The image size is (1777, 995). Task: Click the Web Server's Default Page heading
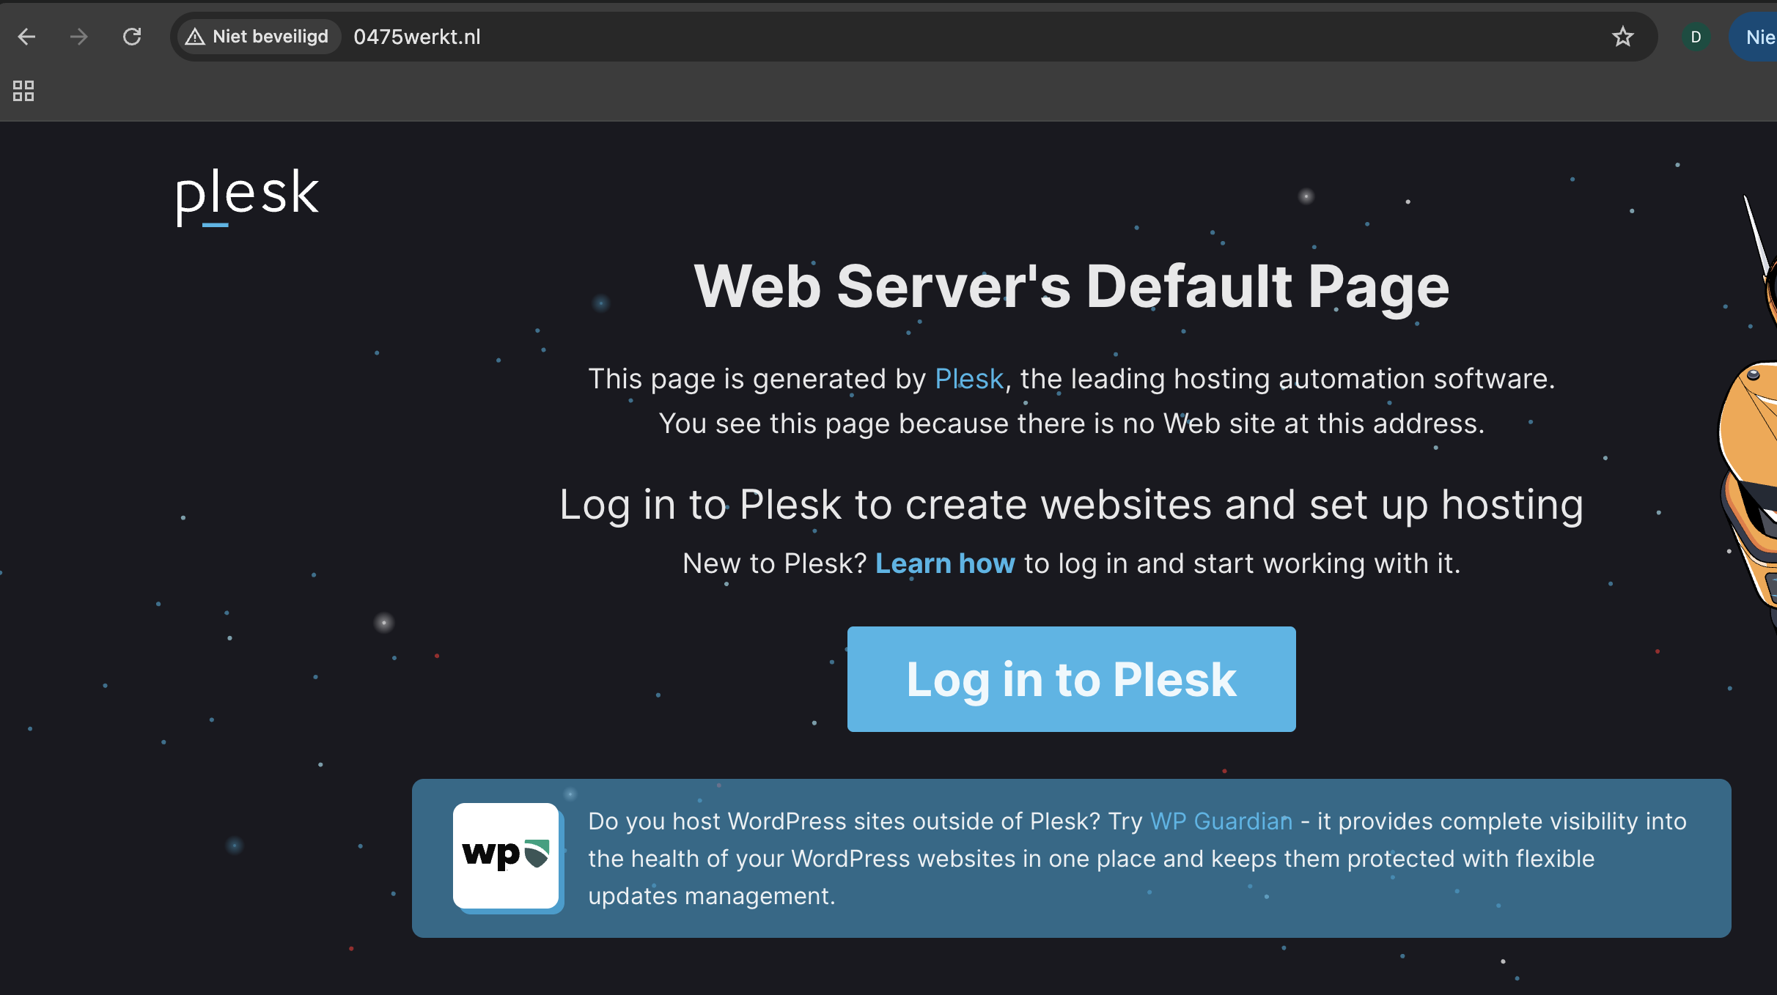tap(1071, 286)
